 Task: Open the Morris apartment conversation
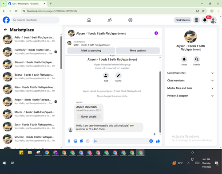(30, 114)
